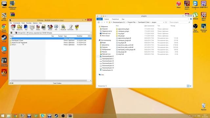Open View tool in WinRAR toolbar
This screenshot has width=210, height=118.
coord(32,28)
